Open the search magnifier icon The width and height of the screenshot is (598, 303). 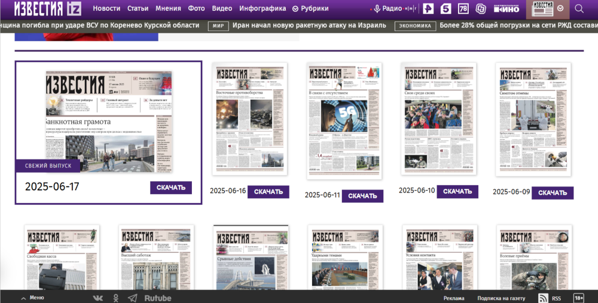(579, 8)
